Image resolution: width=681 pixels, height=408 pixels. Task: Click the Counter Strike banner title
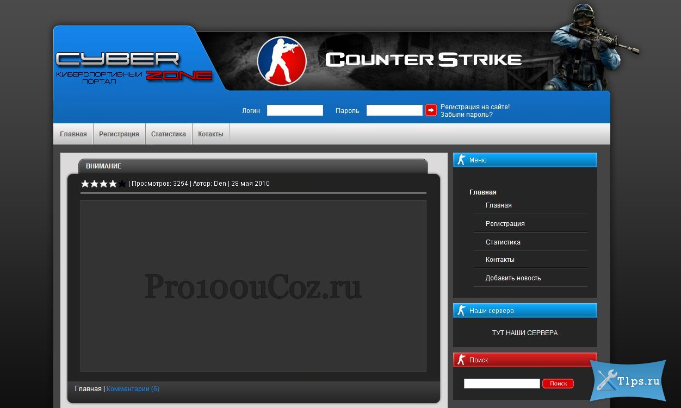(x=424, y=60)
